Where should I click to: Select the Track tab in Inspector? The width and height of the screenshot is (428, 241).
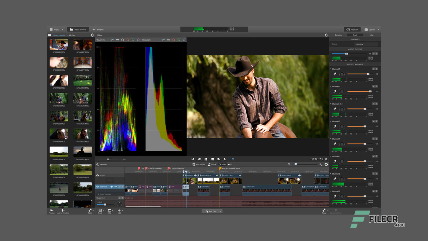point(355,35)
